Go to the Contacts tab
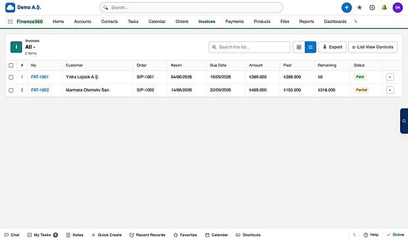This screenshot has height=242, width=408. pos(109,22)
